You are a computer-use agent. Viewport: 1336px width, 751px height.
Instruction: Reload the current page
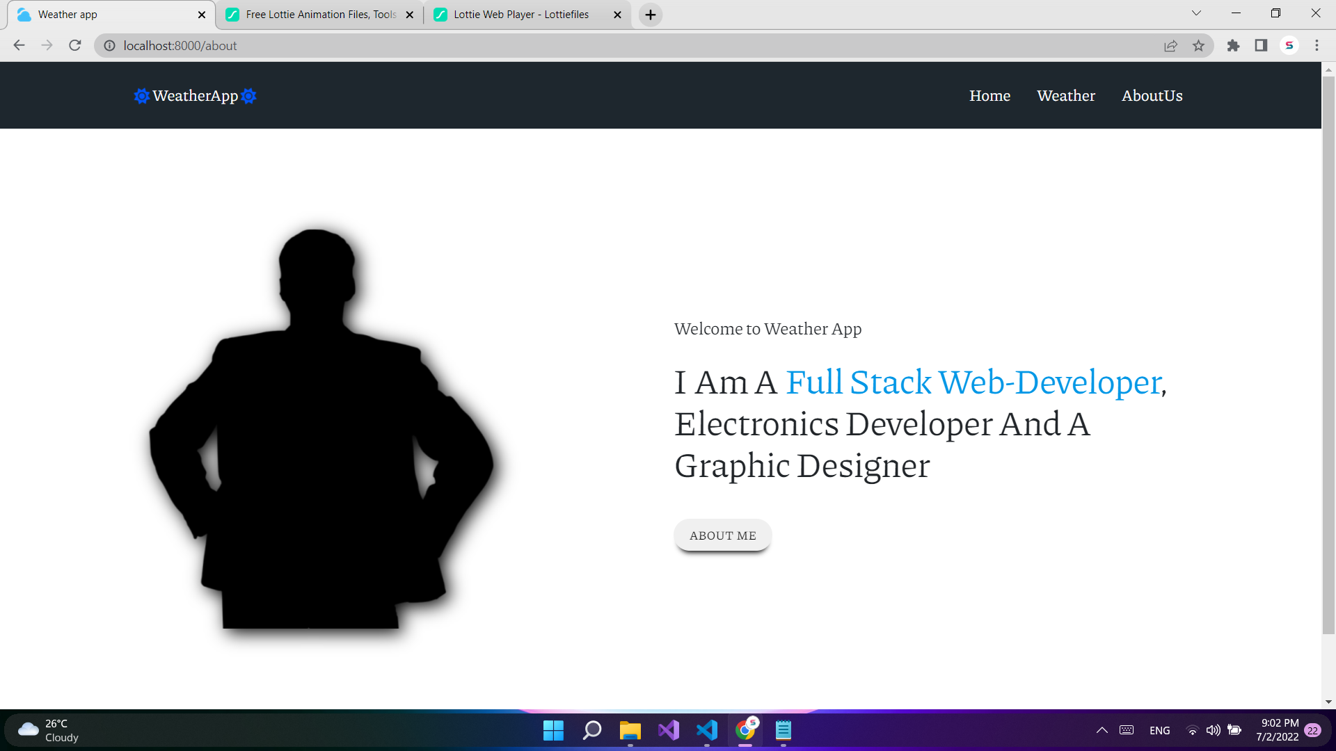[75, 45]
